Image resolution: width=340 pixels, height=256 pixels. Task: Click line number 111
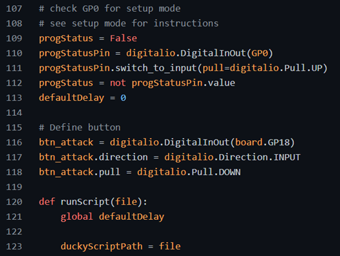pyautogui.click(x=14, y=68)
